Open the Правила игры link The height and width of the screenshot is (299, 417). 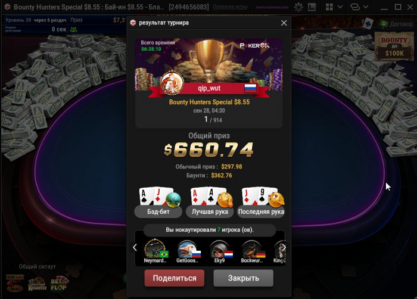pyautogui.click(x=230, y=7)
